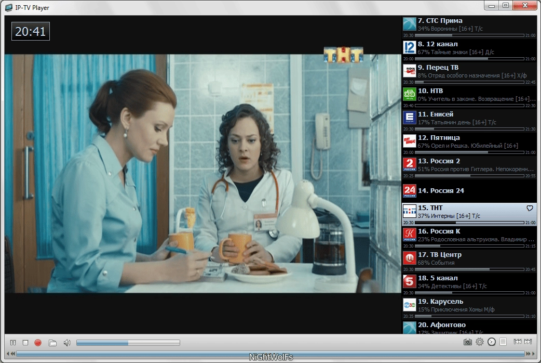This screenshot has width=541, height=363.
Task: Click program text '68% События'
Action: [436, 263]
